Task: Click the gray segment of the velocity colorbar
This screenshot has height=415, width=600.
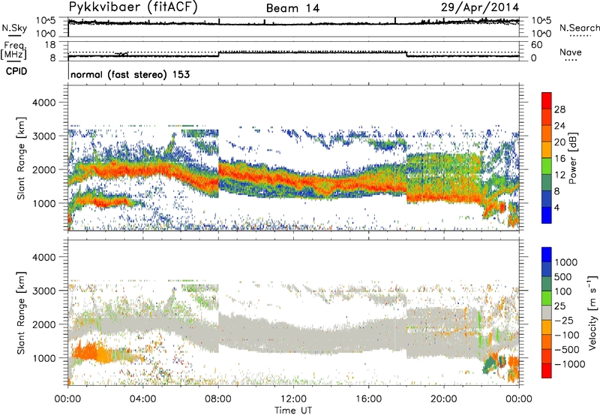Action: click(547, 313)
